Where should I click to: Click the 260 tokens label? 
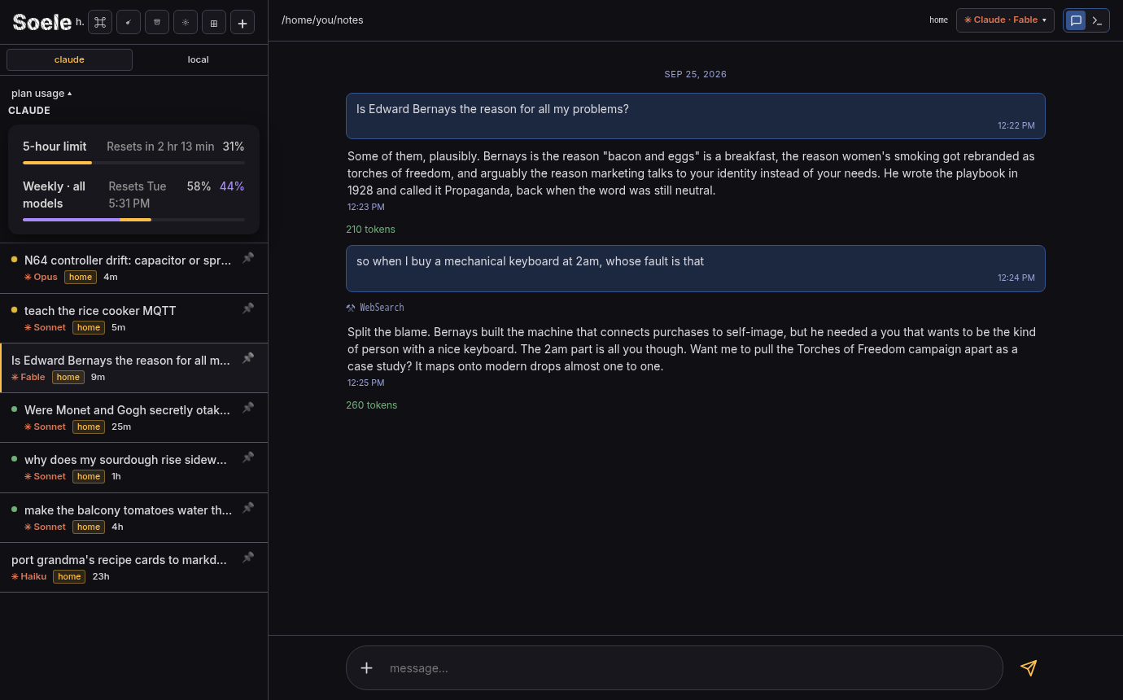pos(371,405)
